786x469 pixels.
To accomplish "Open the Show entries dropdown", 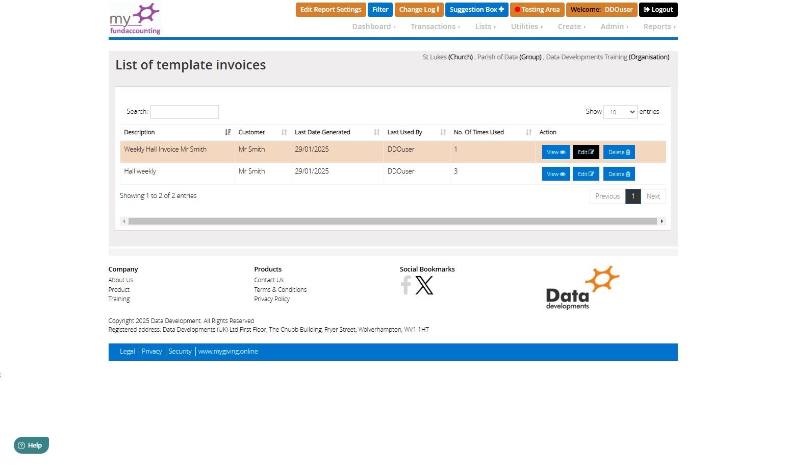I will (x=620, y=112).
